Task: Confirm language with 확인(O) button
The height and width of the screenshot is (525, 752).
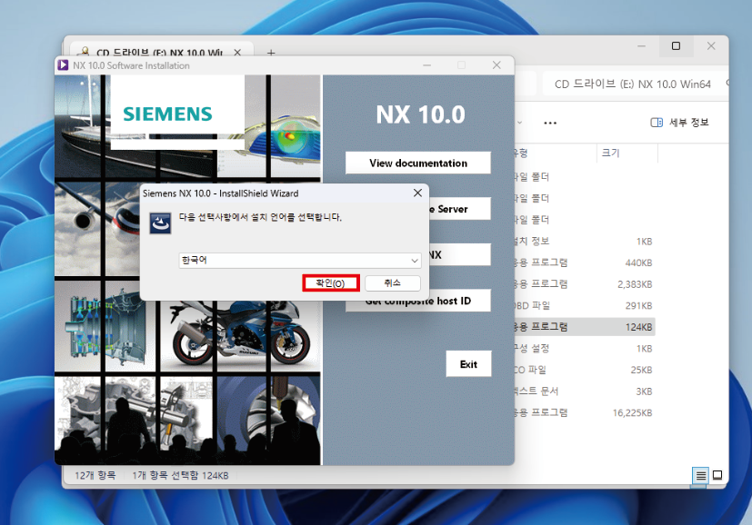Action: (331, 283)
